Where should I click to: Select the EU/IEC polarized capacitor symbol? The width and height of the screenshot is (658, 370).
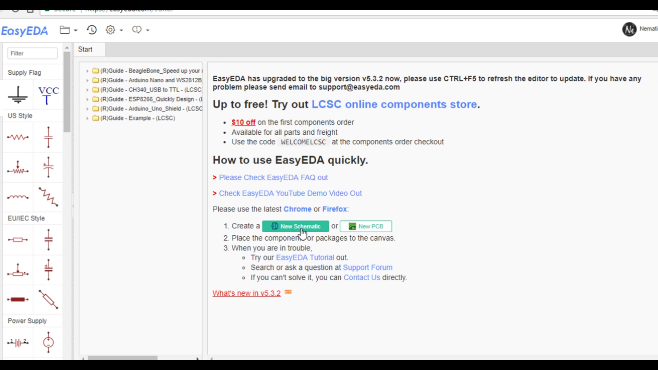tap(48, 270)
